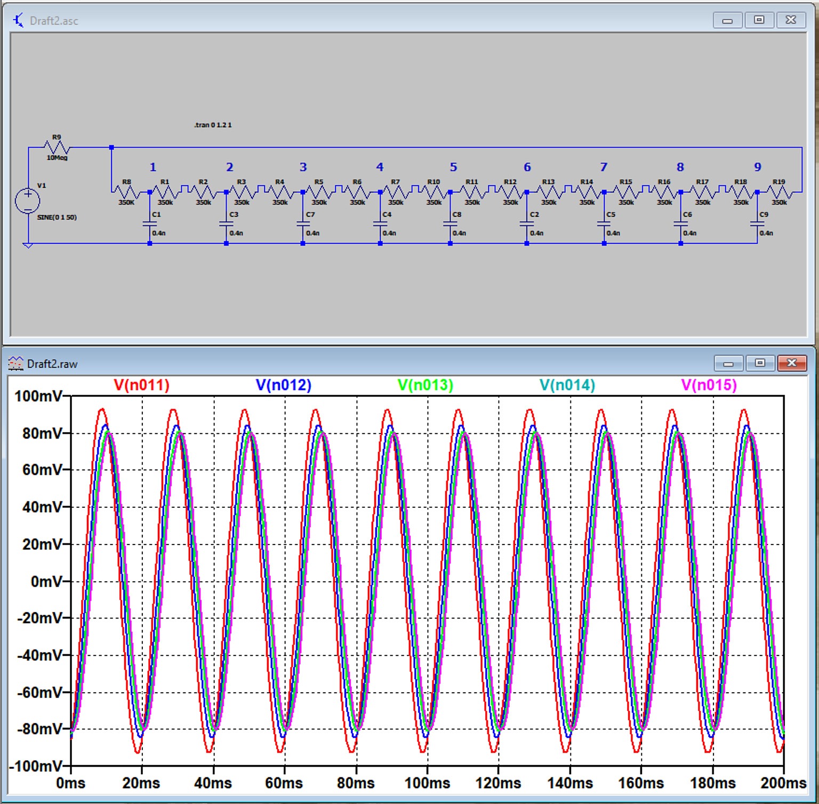Viewport: 819px width, 804px height.
Task: Select capacitor C4 symbol
Action: 380,224
